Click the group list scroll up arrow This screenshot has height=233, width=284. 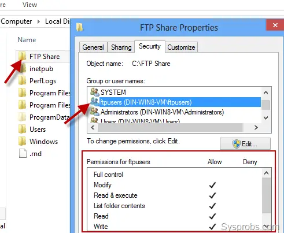[x=265, y=93]
